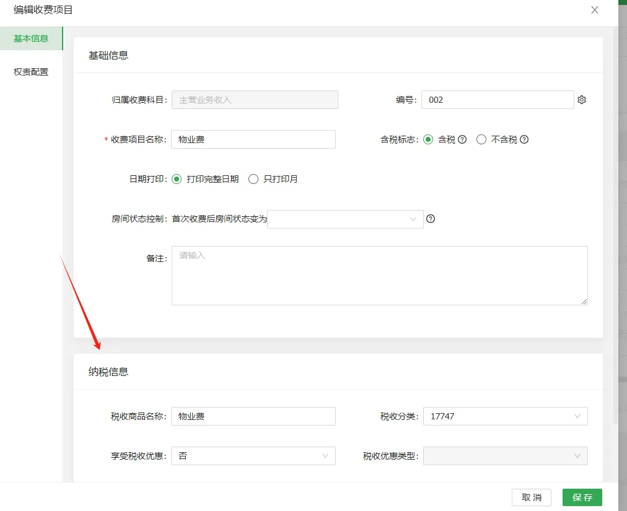This screenshot has height=511, width=627.
Task: Click the 纳税信息 section heading
Action: tap(108, 372)
